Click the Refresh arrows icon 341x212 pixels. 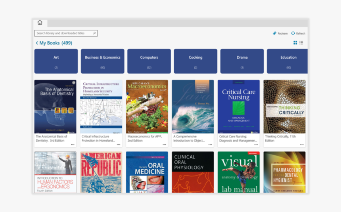click(293, 33)
